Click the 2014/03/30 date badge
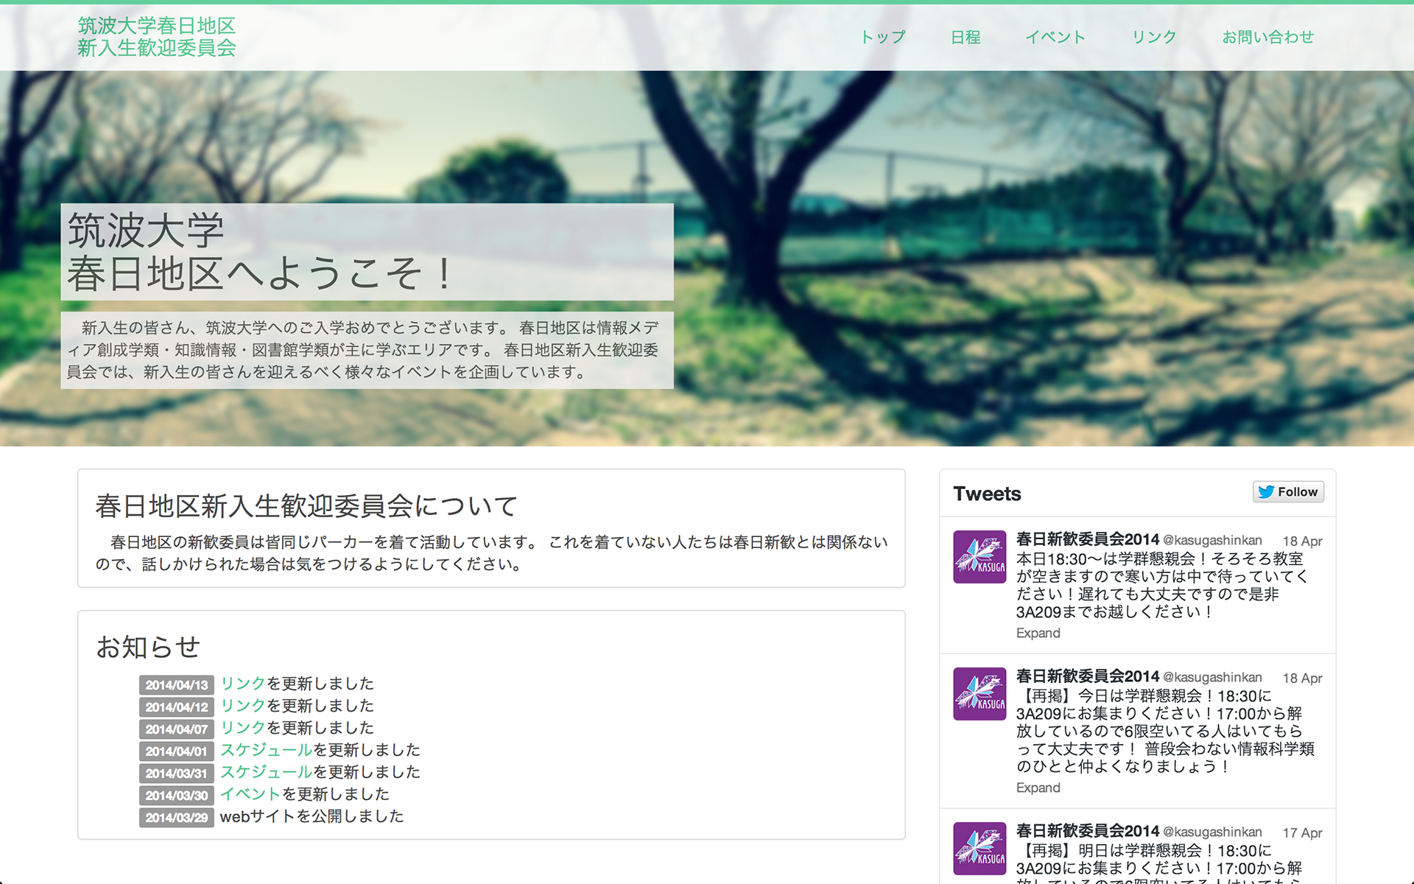This screenshot has height=884, width=1414. [x=177, y=796]
